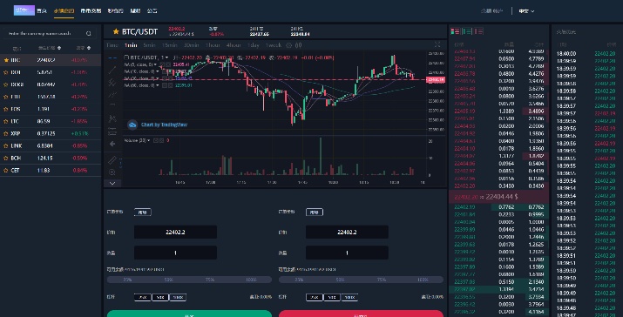The height and width of the screenshot is (317, 623).
Task: Click the back arrow in chart drawing toolbar
Action: tap(112, 144)
